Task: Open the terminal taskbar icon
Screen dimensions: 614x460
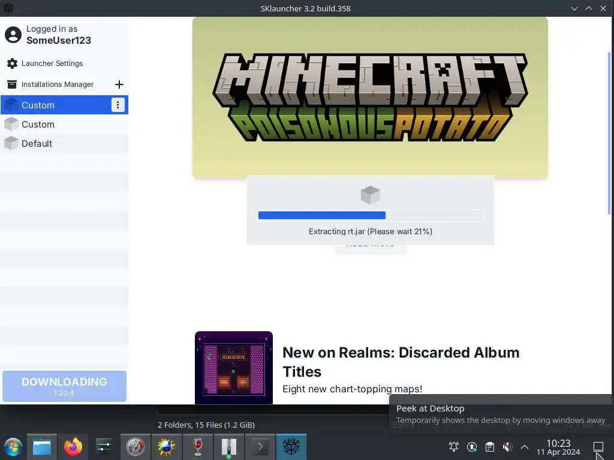Action: coord(260,447)
